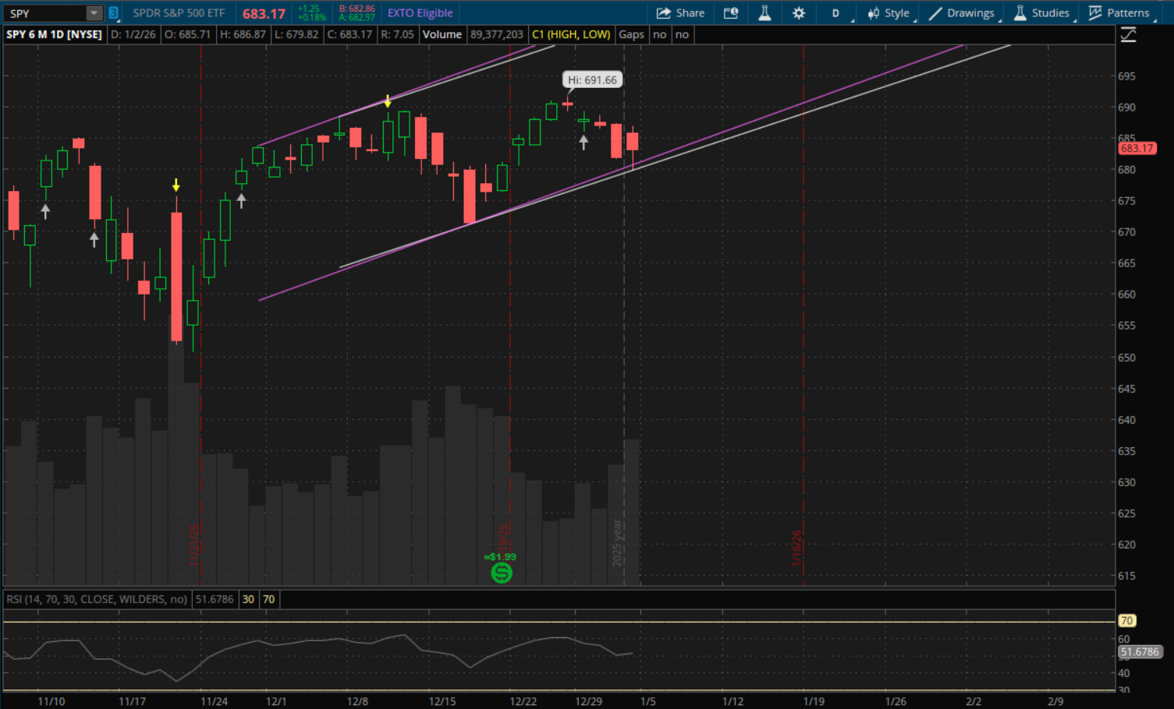Open the chart alerts/news icon
The width and height of the screenshot is (1174, 709).
tap(731, 13)
